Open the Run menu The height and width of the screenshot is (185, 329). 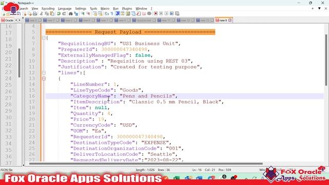pos(116,9)
